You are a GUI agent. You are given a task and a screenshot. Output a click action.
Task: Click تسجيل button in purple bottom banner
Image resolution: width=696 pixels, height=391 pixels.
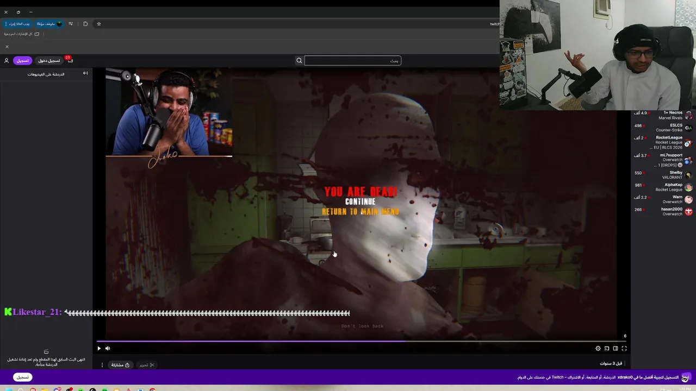pyautogui.click(x=22, y=377)
